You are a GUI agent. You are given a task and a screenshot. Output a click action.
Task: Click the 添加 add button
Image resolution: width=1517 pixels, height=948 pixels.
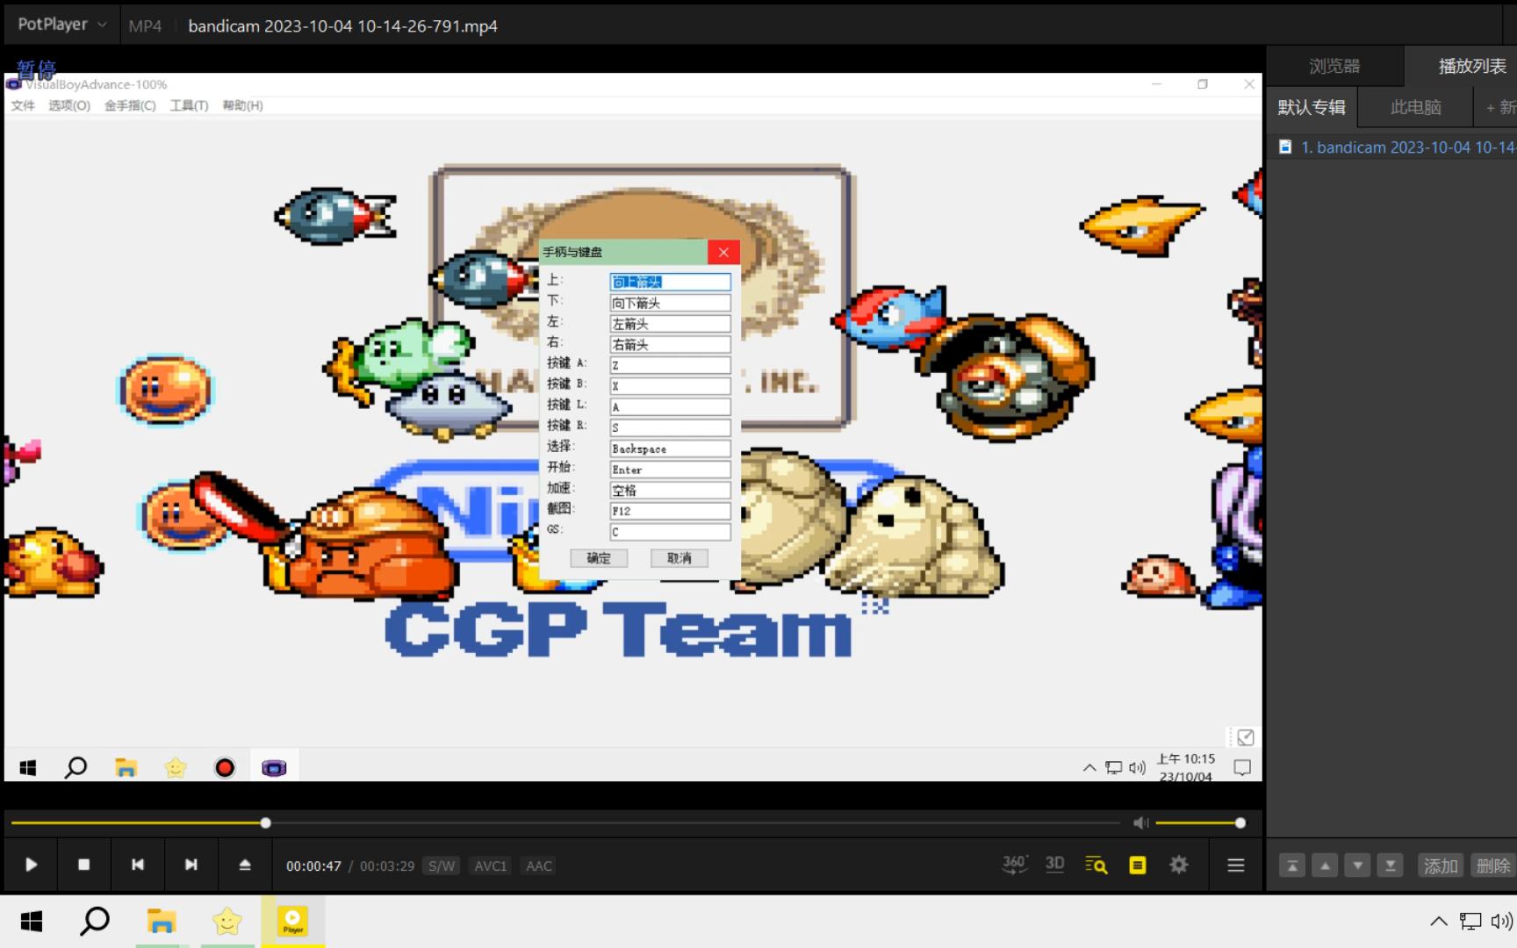tap(1441, 865)
